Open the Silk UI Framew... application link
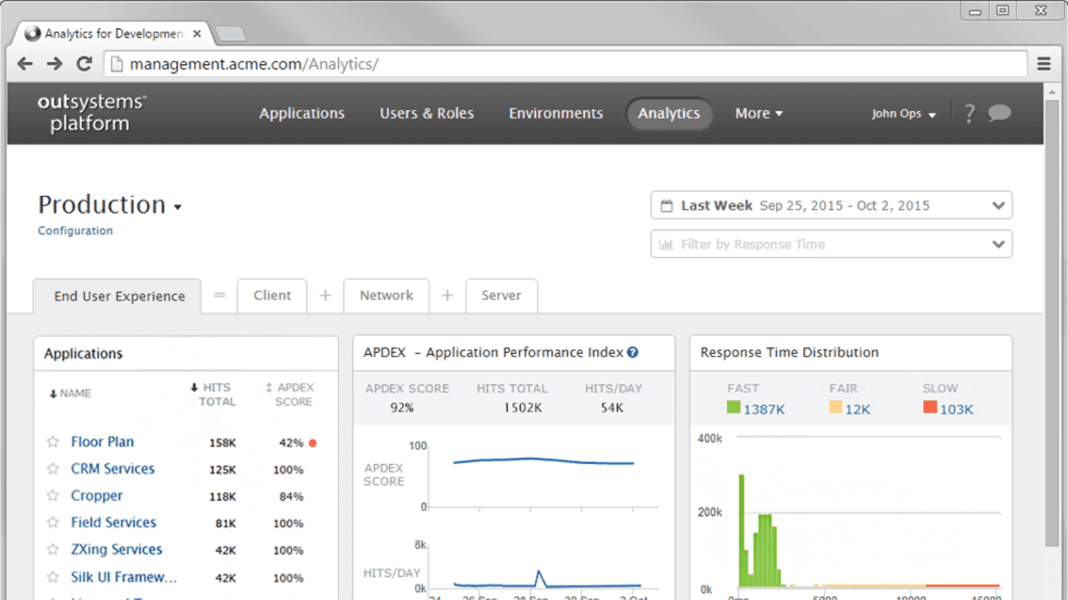 pos(124,577)
